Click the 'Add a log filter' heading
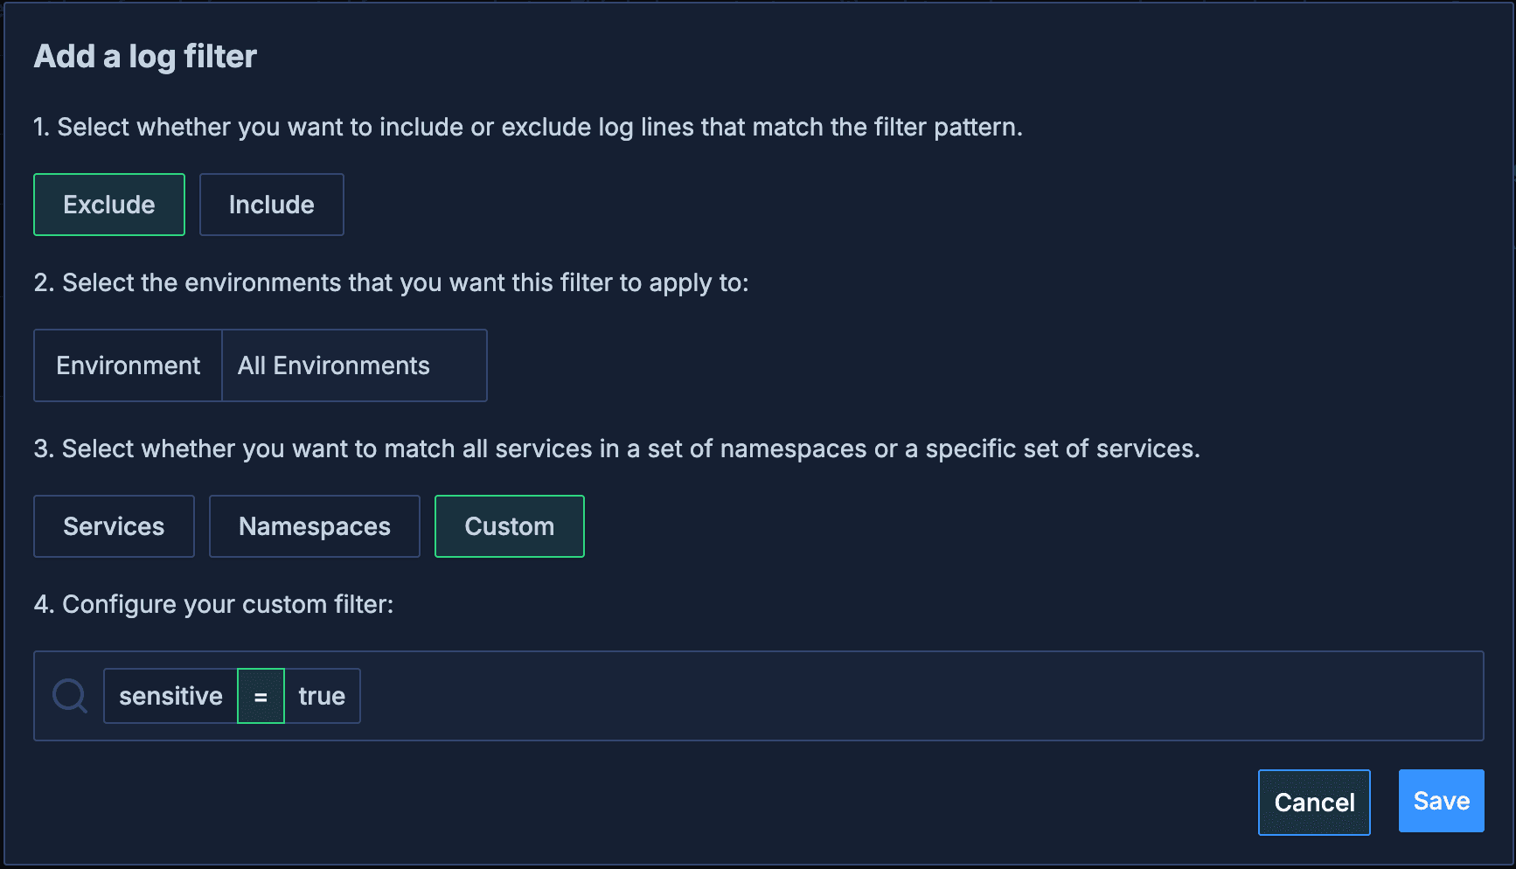Viewport: 1516px width, 869px height. click(x=145, y=57)
